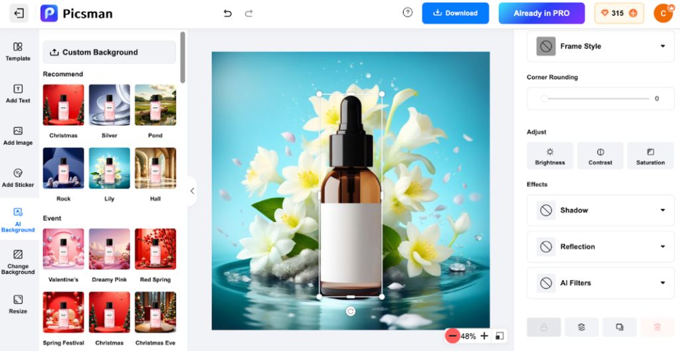Choose the Lily background thumbnail
Image resolution: width=680 pixels, height=351 pixels.
pyautogui.click(x=110, y=168)
